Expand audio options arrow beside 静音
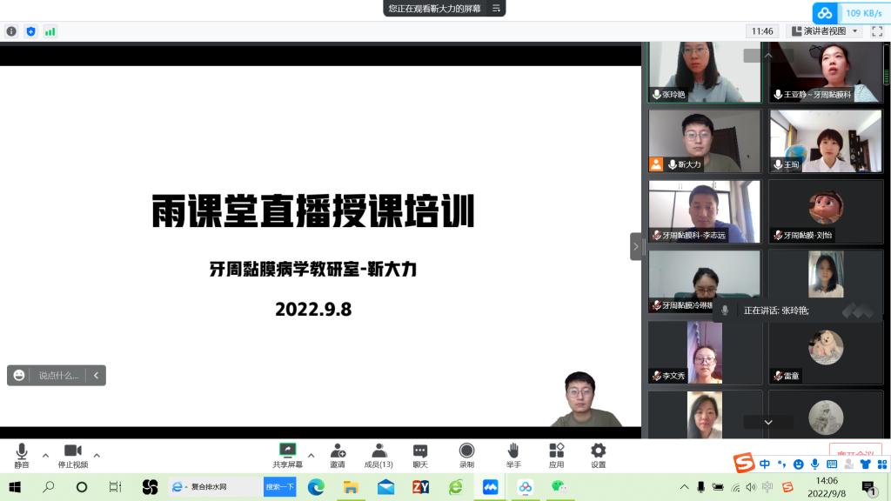This screenshot has height=501, width=891. pyautogui.click(x=45, y=455)
